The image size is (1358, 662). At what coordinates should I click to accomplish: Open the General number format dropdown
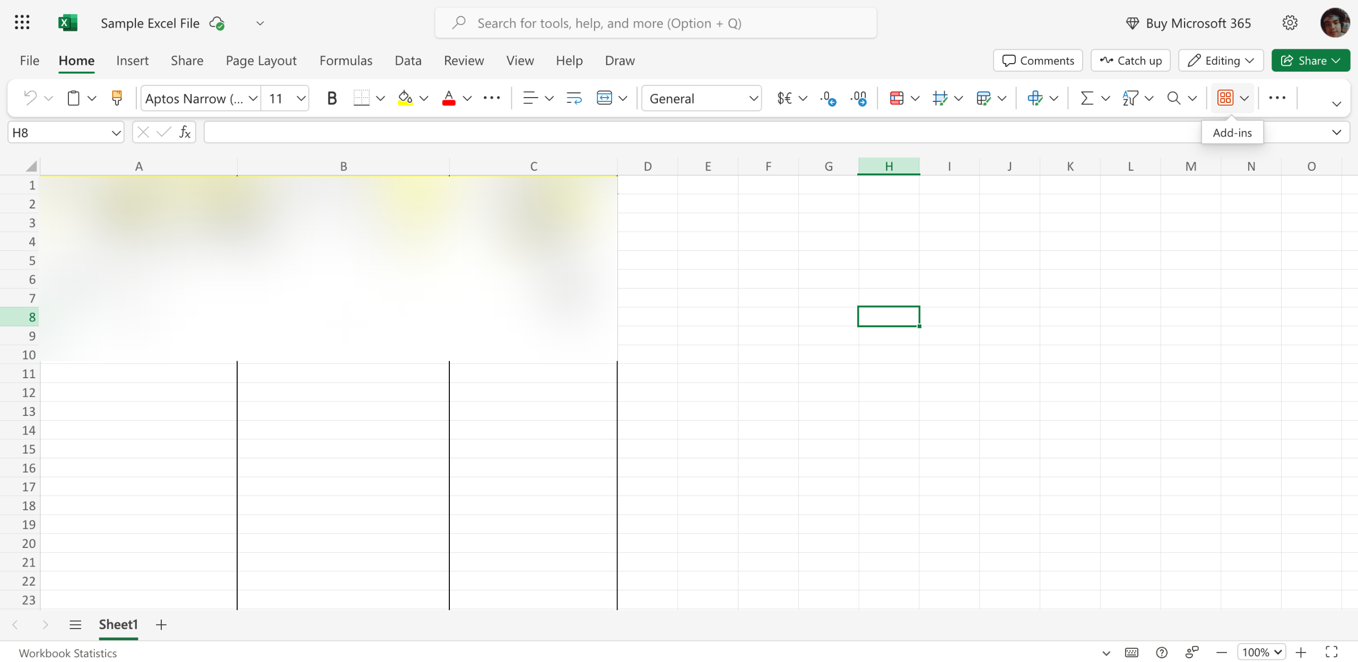pos(701,99)
